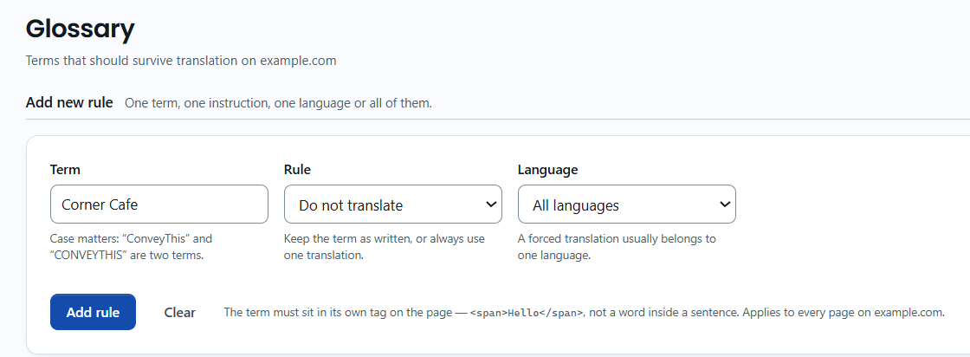Click the 'One term, one instruction' description text
The image size is (970, 357).
click(278, 103)
